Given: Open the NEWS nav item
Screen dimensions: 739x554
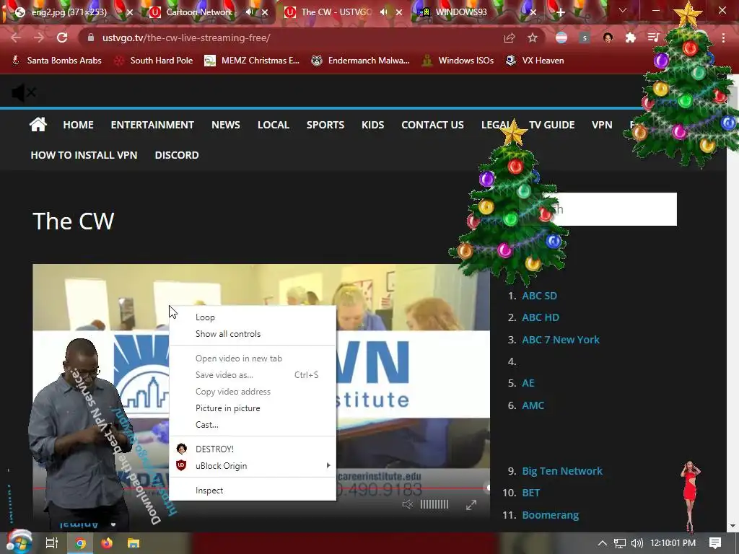Looking at the screenshot, I should click(226, 125).
